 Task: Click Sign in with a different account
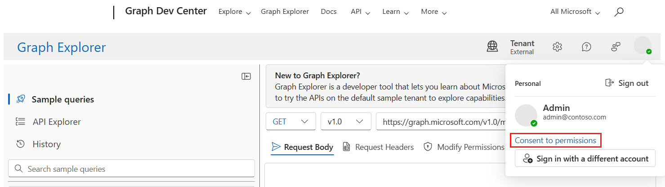[585, 159]
